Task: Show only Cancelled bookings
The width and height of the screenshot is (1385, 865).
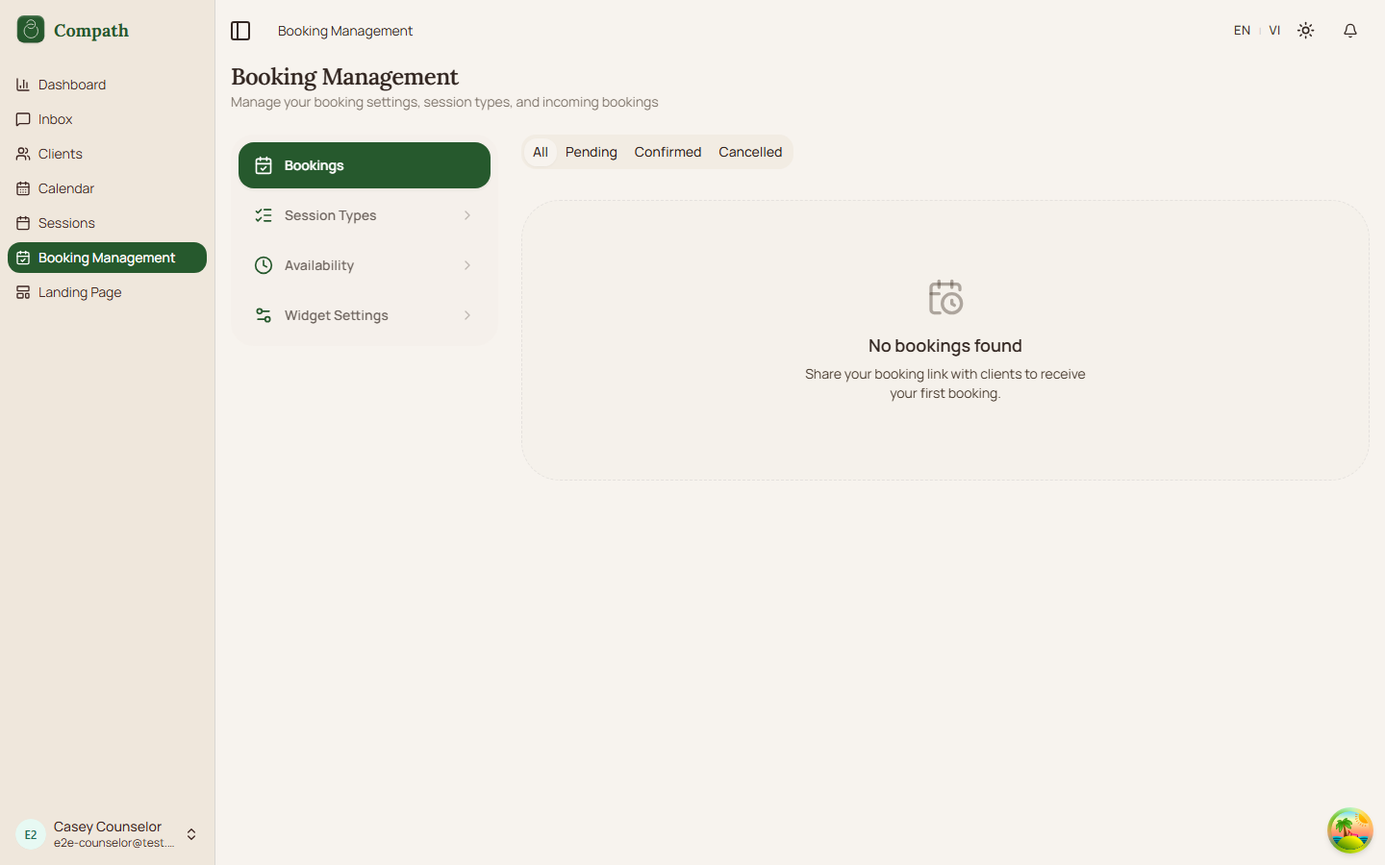Action: point(749,152)
